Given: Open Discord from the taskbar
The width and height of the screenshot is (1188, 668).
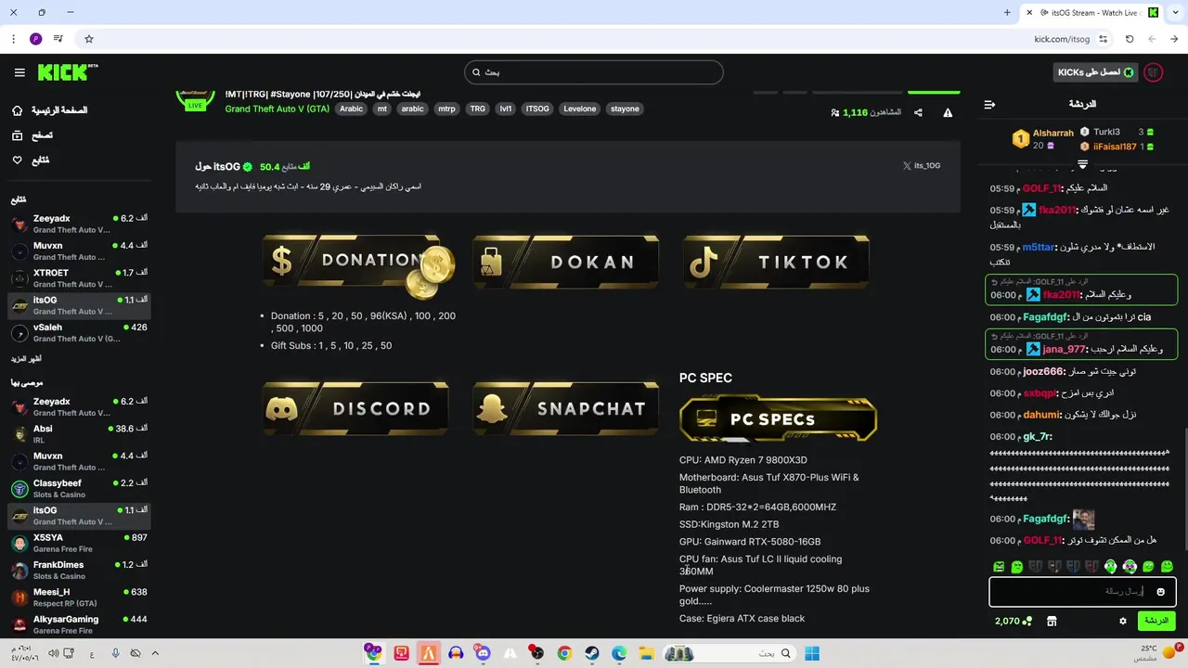Looking at the screenshot, I should [483, 653].
